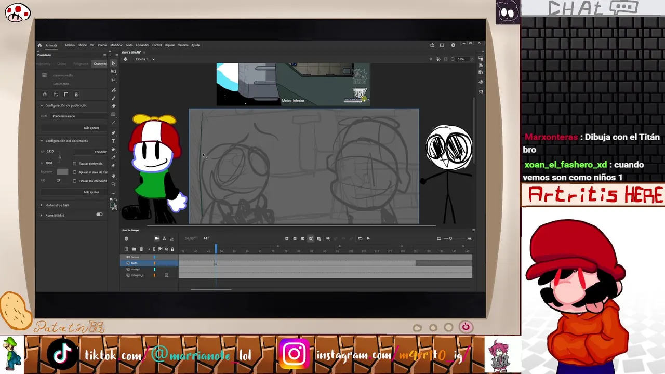Open the workspace layout switcher icon

coord(442,45)
